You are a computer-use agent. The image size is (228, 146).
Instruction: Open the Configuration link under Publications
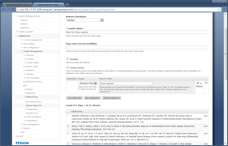[32, 109]
